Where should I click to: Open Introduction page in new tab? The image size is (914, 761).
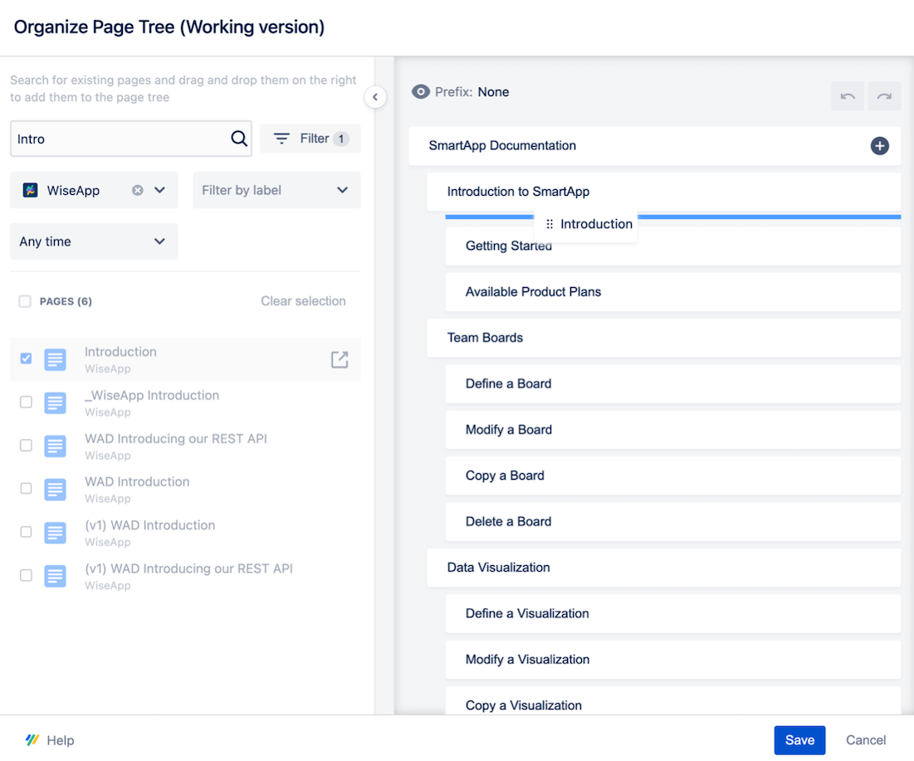[x=339, y=359]
